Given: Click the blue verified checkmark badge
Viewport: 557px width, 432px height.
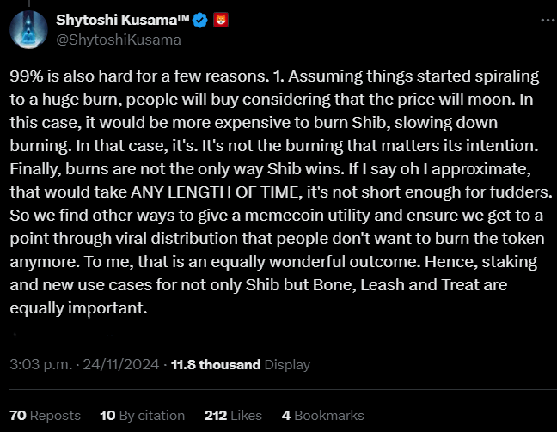Looking at the screenshot, I should point(200,21).
